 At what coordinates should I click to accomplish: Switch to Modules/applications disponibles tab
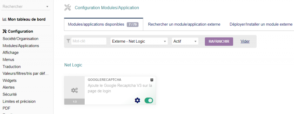[x=103, y=24]
